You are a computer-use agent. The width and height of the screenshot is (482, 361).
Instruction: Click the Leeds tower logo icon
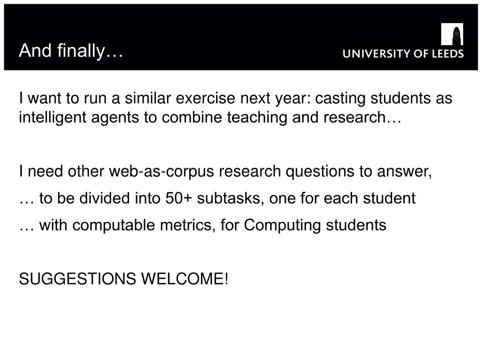tap(452, 34)
